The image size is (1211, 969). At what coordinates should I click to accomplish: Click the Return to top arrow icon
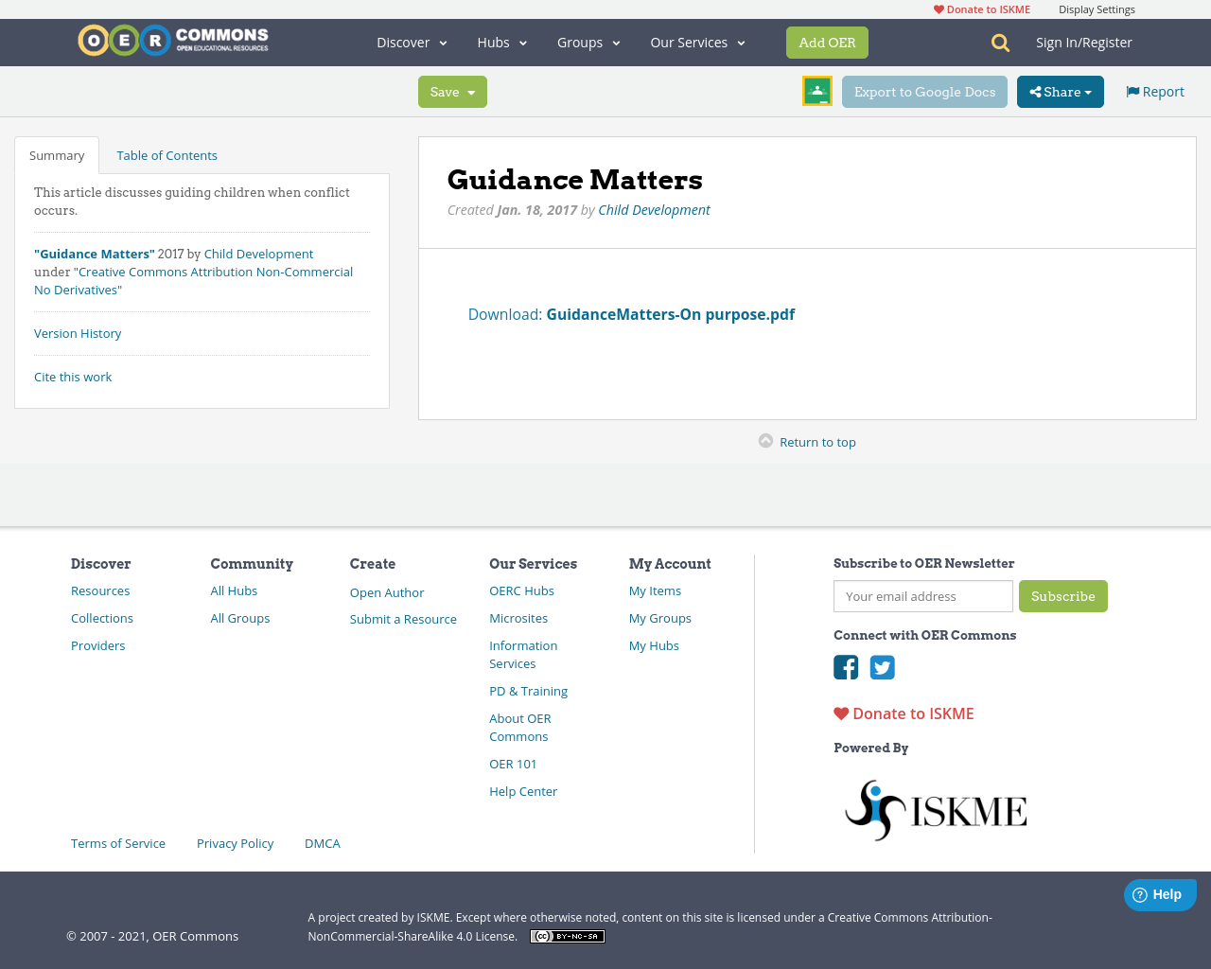coord(765,441)
